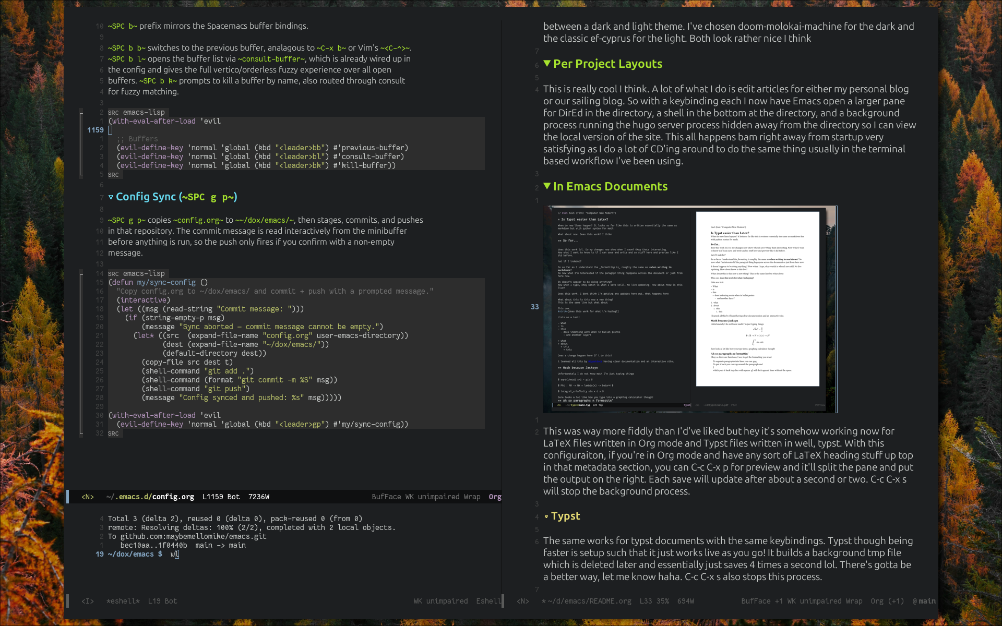Select the README.org buffer name in the modeline

(x=587, y=601)
